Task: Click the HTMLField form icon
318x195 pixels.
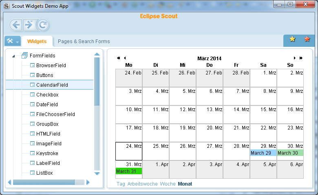Action: click(32, 134)
